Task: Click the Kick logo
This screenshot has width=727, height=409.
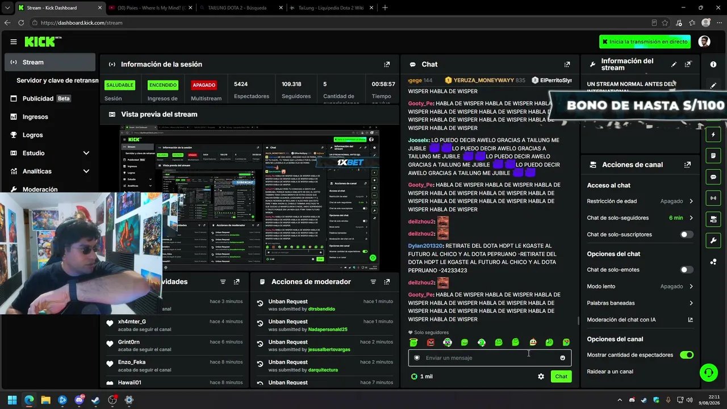Action: 43,41
